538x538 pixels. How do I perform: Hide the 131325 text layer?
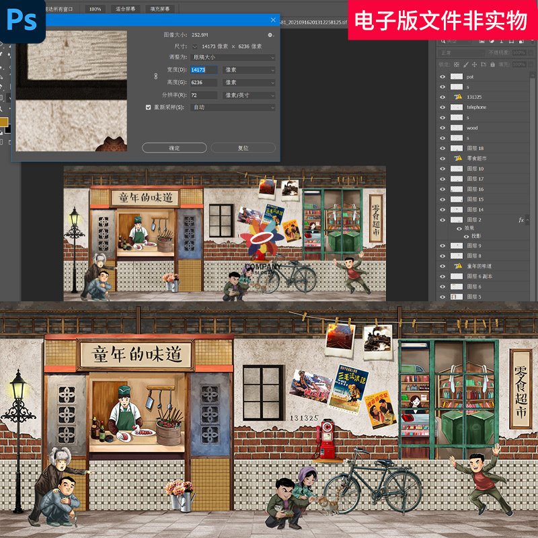443,97
